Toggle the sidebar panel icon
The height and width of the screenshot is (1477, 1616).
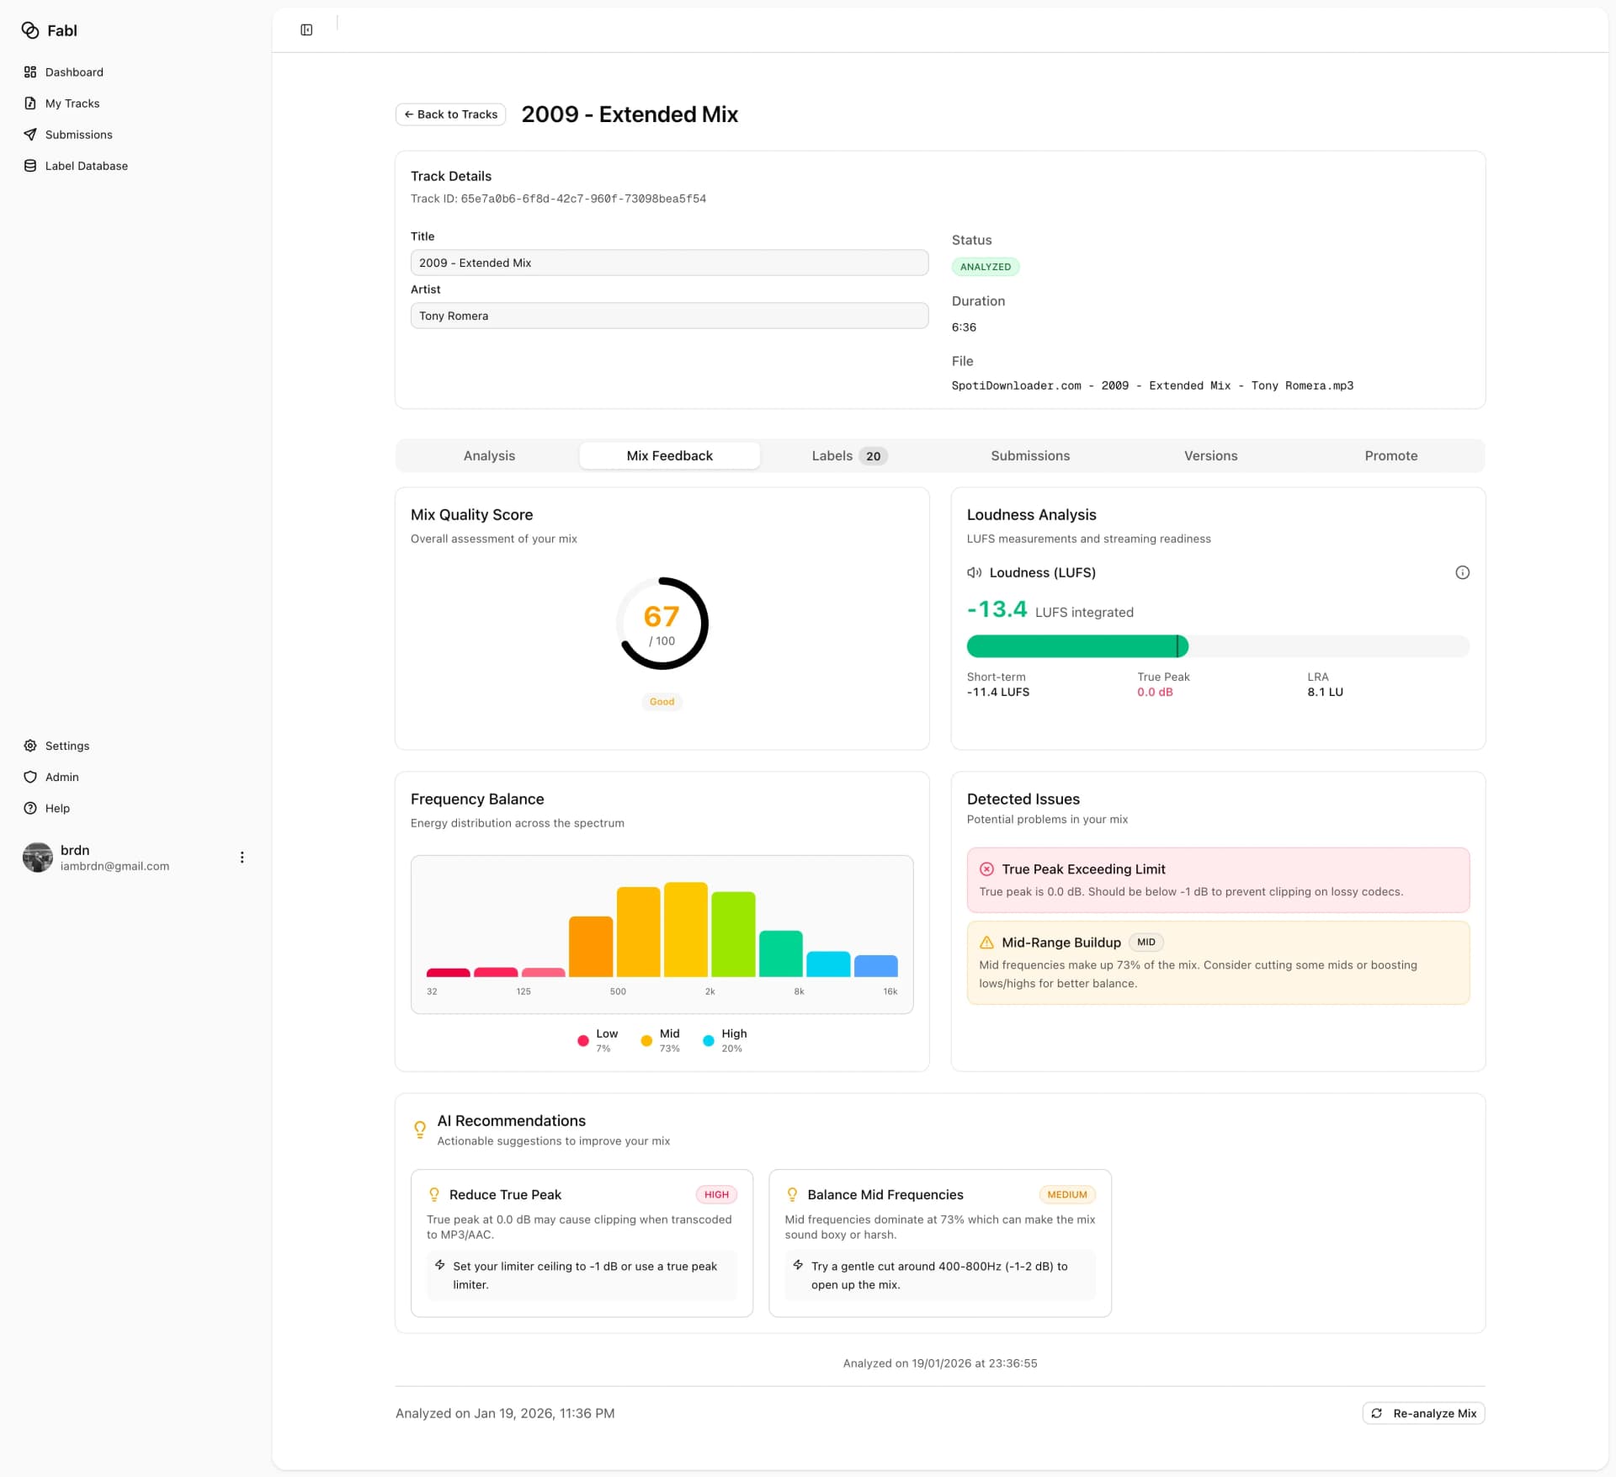tap(306, 30)
